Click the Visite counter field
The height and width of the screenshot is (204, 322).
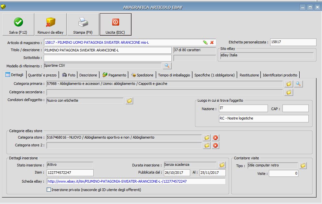[283, 174]
